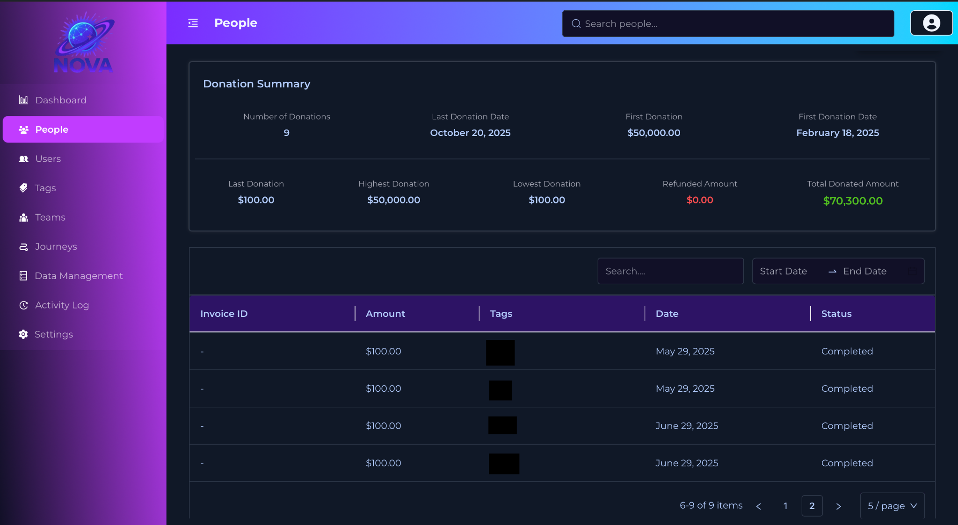Select the People menu item
The image size is (958, 525).
(x=52, y=129)
